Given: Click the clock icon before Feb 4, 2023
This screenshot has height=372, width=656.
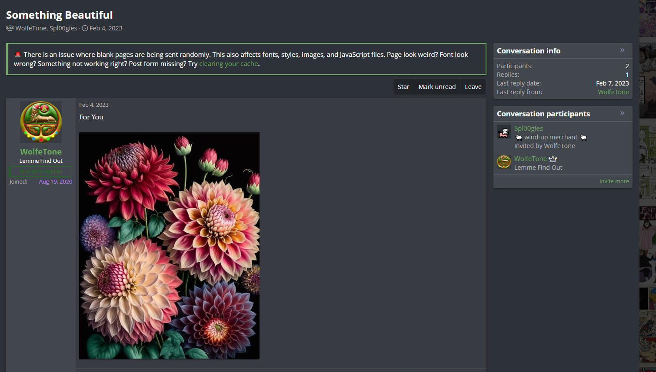Looking at the screenshot, I should [85, 28].
